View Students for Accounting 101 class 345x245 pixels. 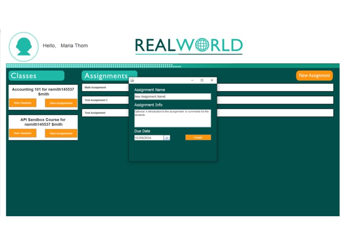pyautogui.click(x=22, y=103)
